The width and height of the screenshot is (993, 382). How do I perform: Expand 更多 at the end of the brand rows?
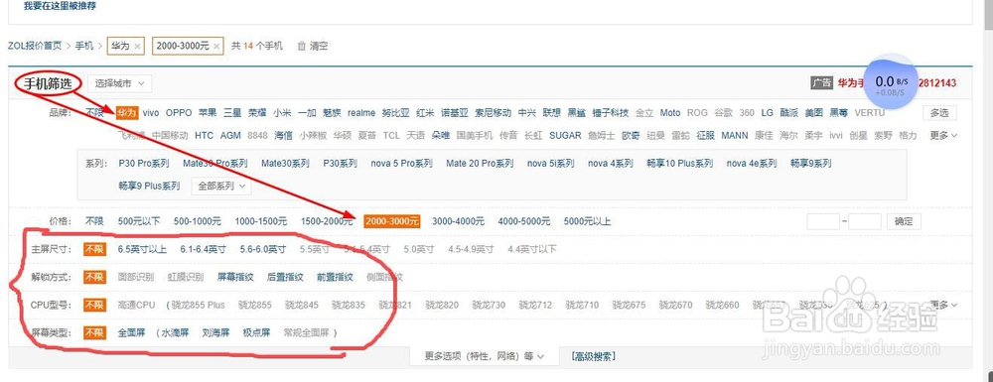(943, 135)
